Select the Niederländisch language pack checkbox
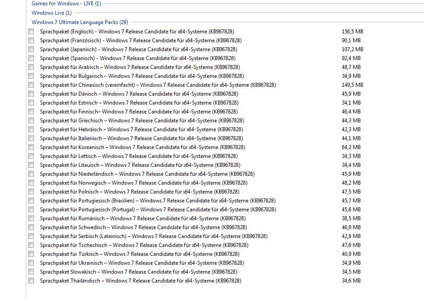Viewport: 424px width, 299px height. pos(31,174)
